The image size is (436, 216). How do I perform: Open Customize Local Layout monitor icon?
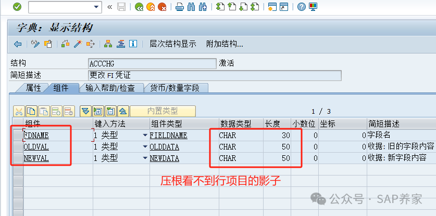click(x=313, y=7)
